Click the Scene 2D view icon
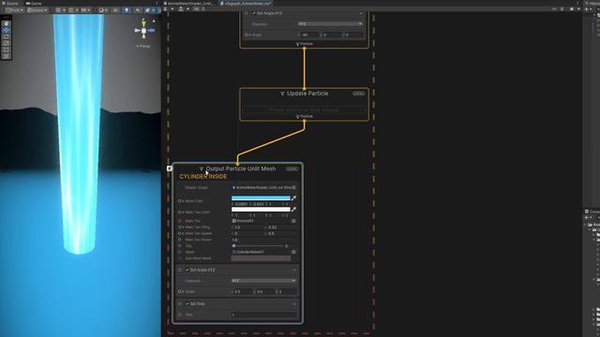This screenshot has width=600, height=337. tap(114, 10)
